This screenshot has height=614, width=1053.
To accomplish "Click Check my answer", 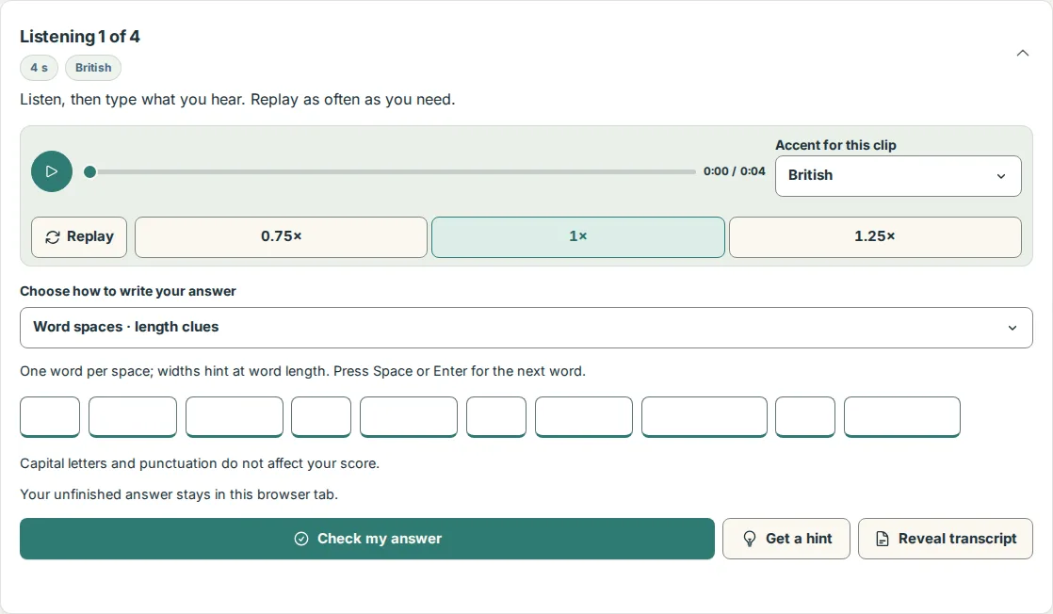I will pos(367,539).
